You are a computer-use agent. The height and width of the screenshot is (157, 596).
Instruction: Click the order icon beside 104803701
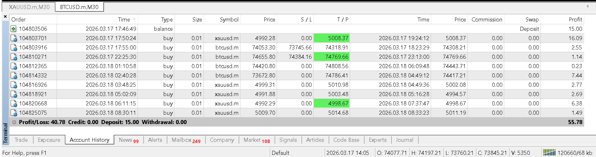pos(13,38)
